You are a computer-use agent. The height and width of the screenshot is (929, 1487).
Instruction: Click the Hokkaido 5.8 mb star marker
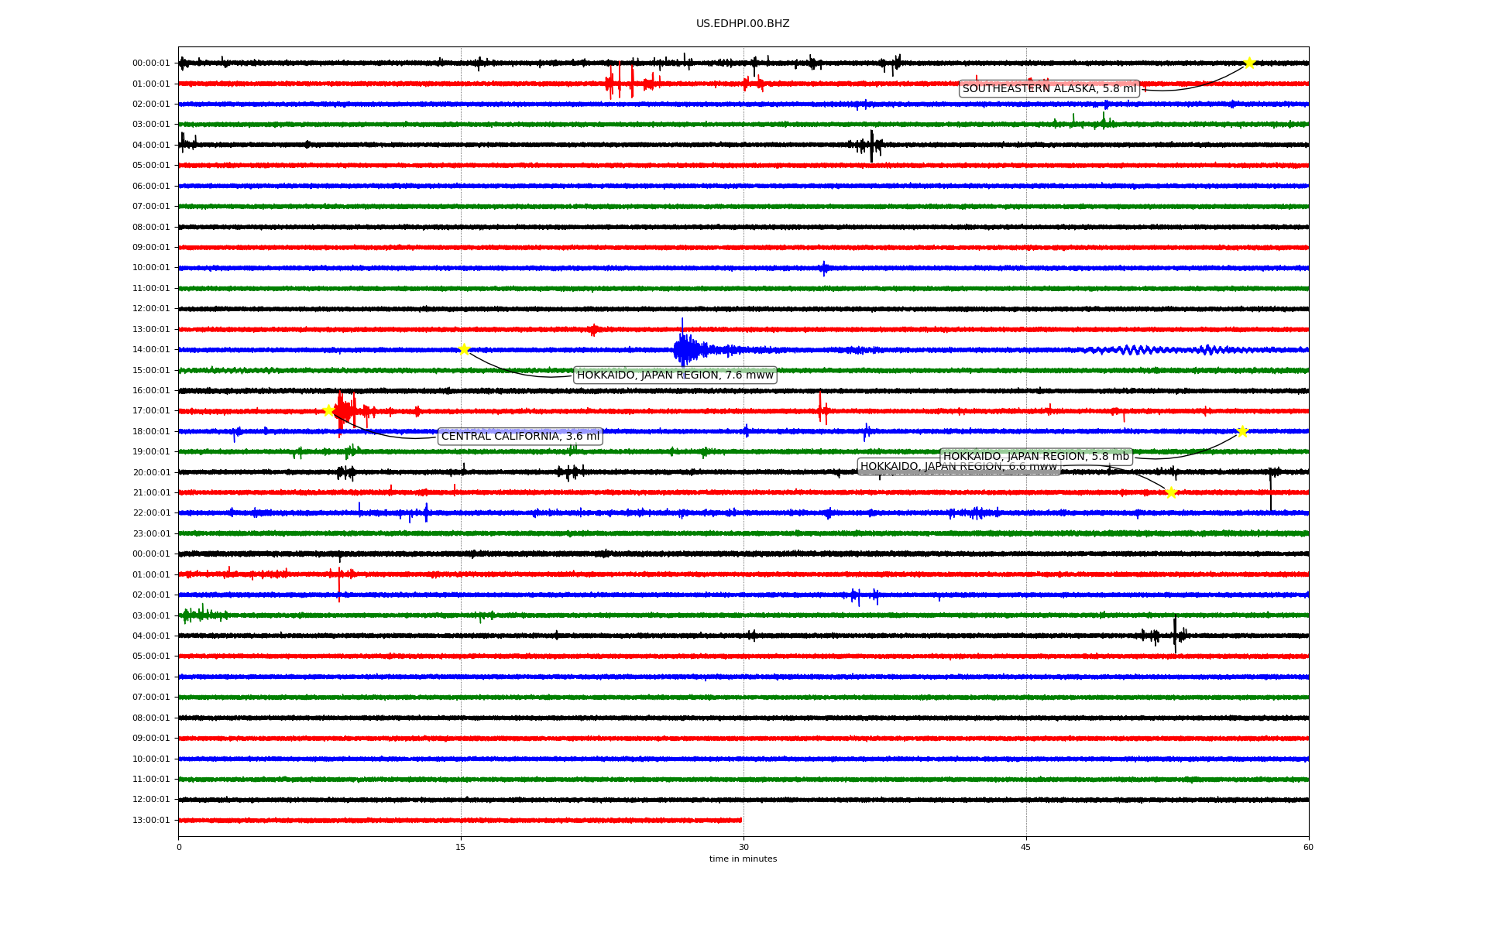(1242, 431)
